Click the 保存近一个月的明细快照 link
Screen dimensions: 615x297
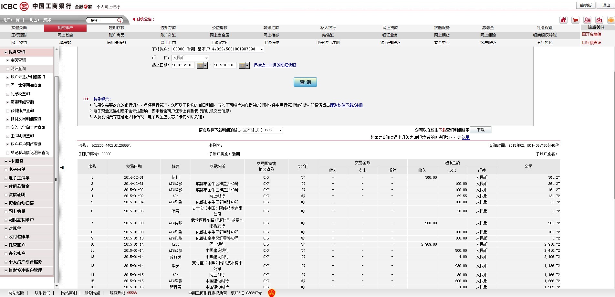click(x=275, y=65)
